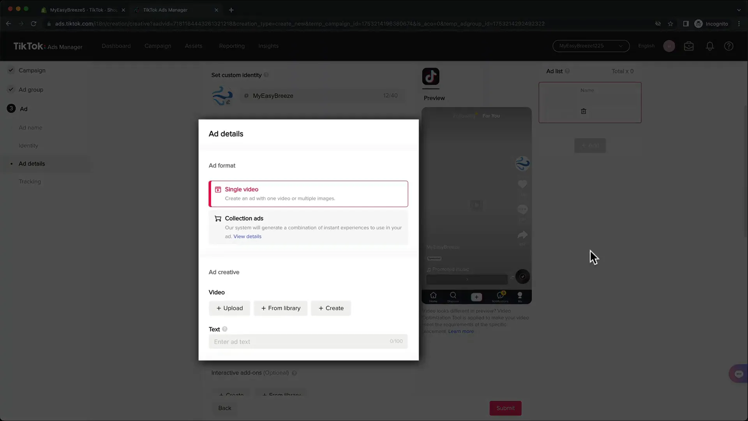Open the Learn more link
This screenshot has height=421, width=748.
[x=461, y=331]
